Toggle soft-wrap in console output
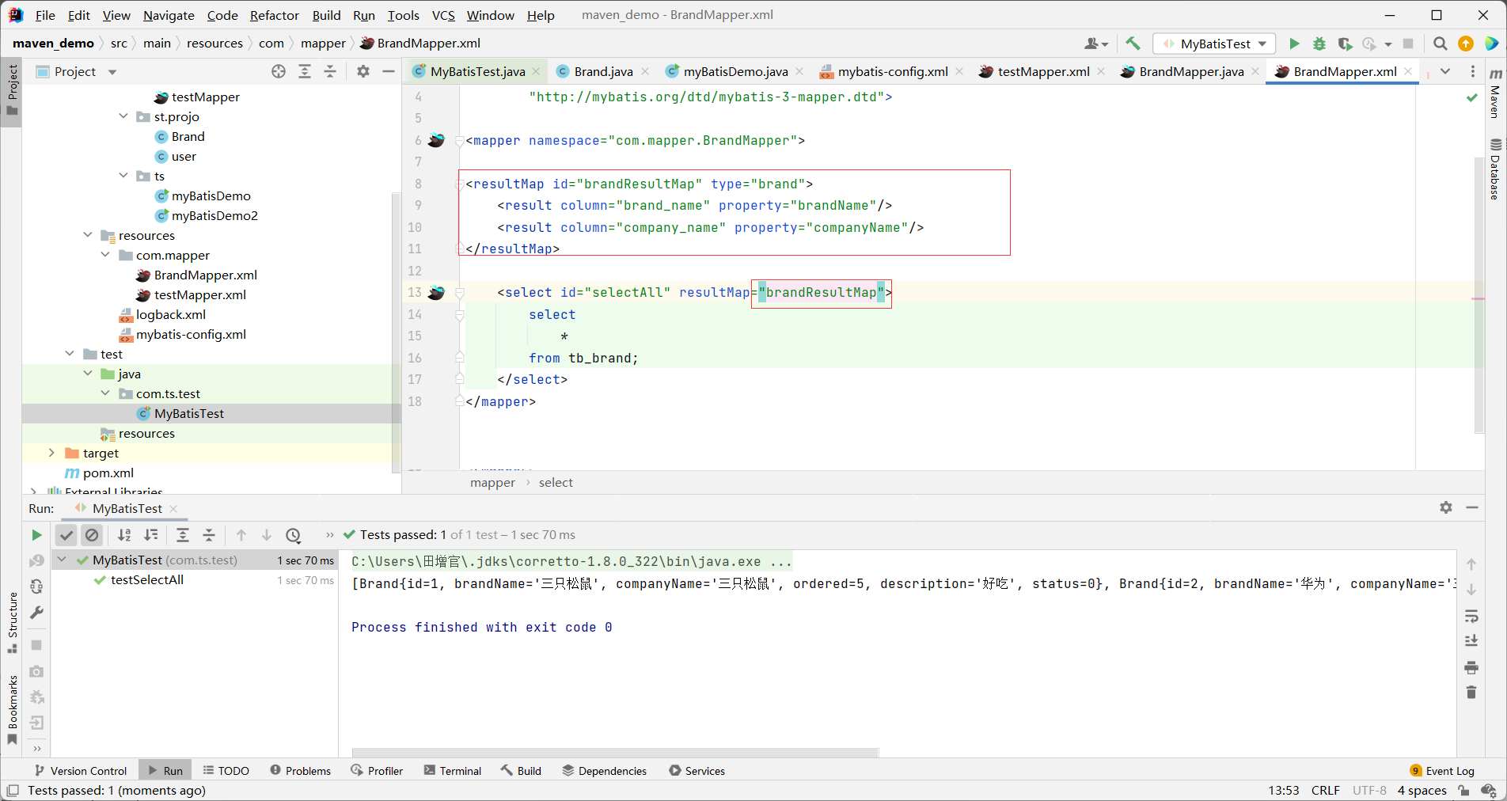Screen dimensions: 1507x801 1471,616
